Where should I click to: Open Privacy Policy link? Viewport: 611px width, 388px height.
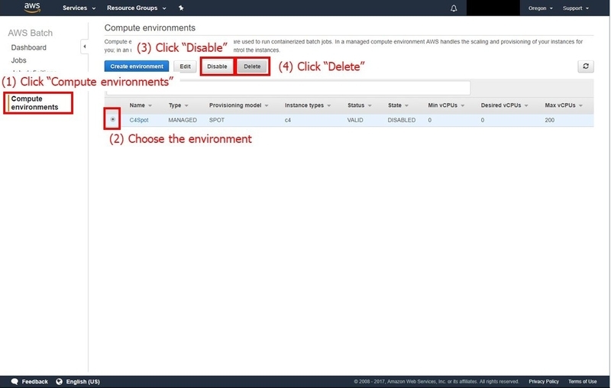tap(544, 381)
